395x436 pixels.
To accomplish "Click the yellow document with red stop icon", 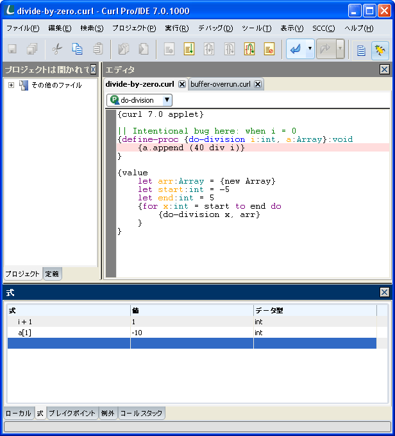I will pyautogui.click(x=269, y=49).
